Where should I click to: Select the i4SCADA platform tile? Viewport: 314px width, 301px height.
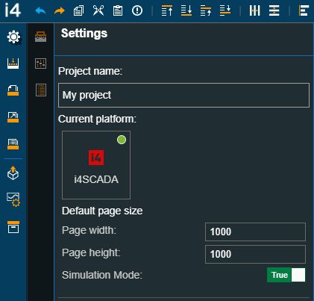coord(96,165)
